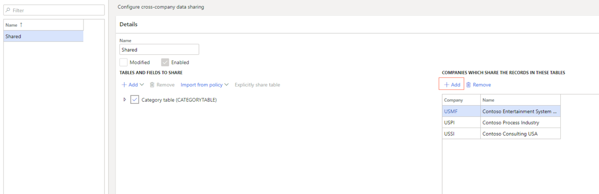Select the Shared policy in list

43,36
